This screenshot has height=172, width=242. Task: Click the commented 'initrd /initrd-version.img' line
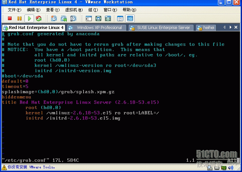point(73,71)
